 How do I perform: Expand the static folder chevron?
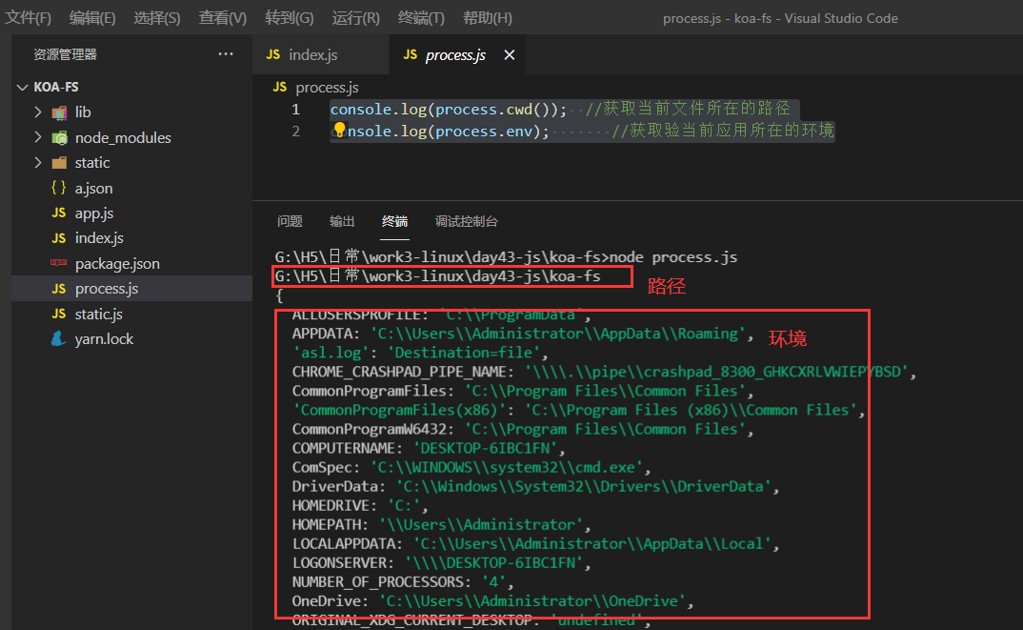pyautogui.click(x=38, y=163)
